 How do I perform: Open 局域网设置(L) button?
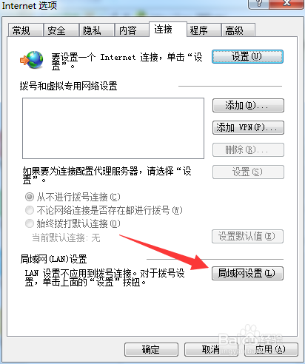(x=247, y=273)
